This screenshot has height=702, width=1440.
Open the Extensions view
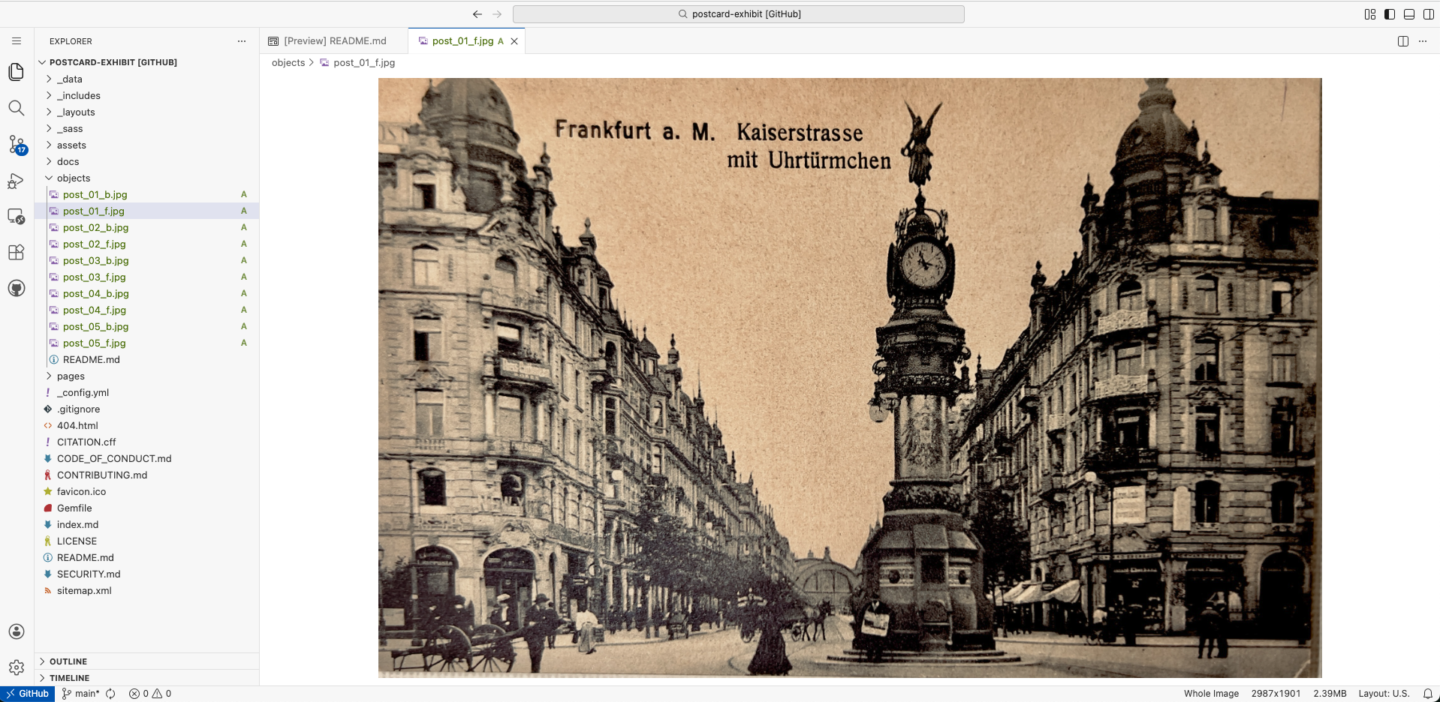click(17, 252)
